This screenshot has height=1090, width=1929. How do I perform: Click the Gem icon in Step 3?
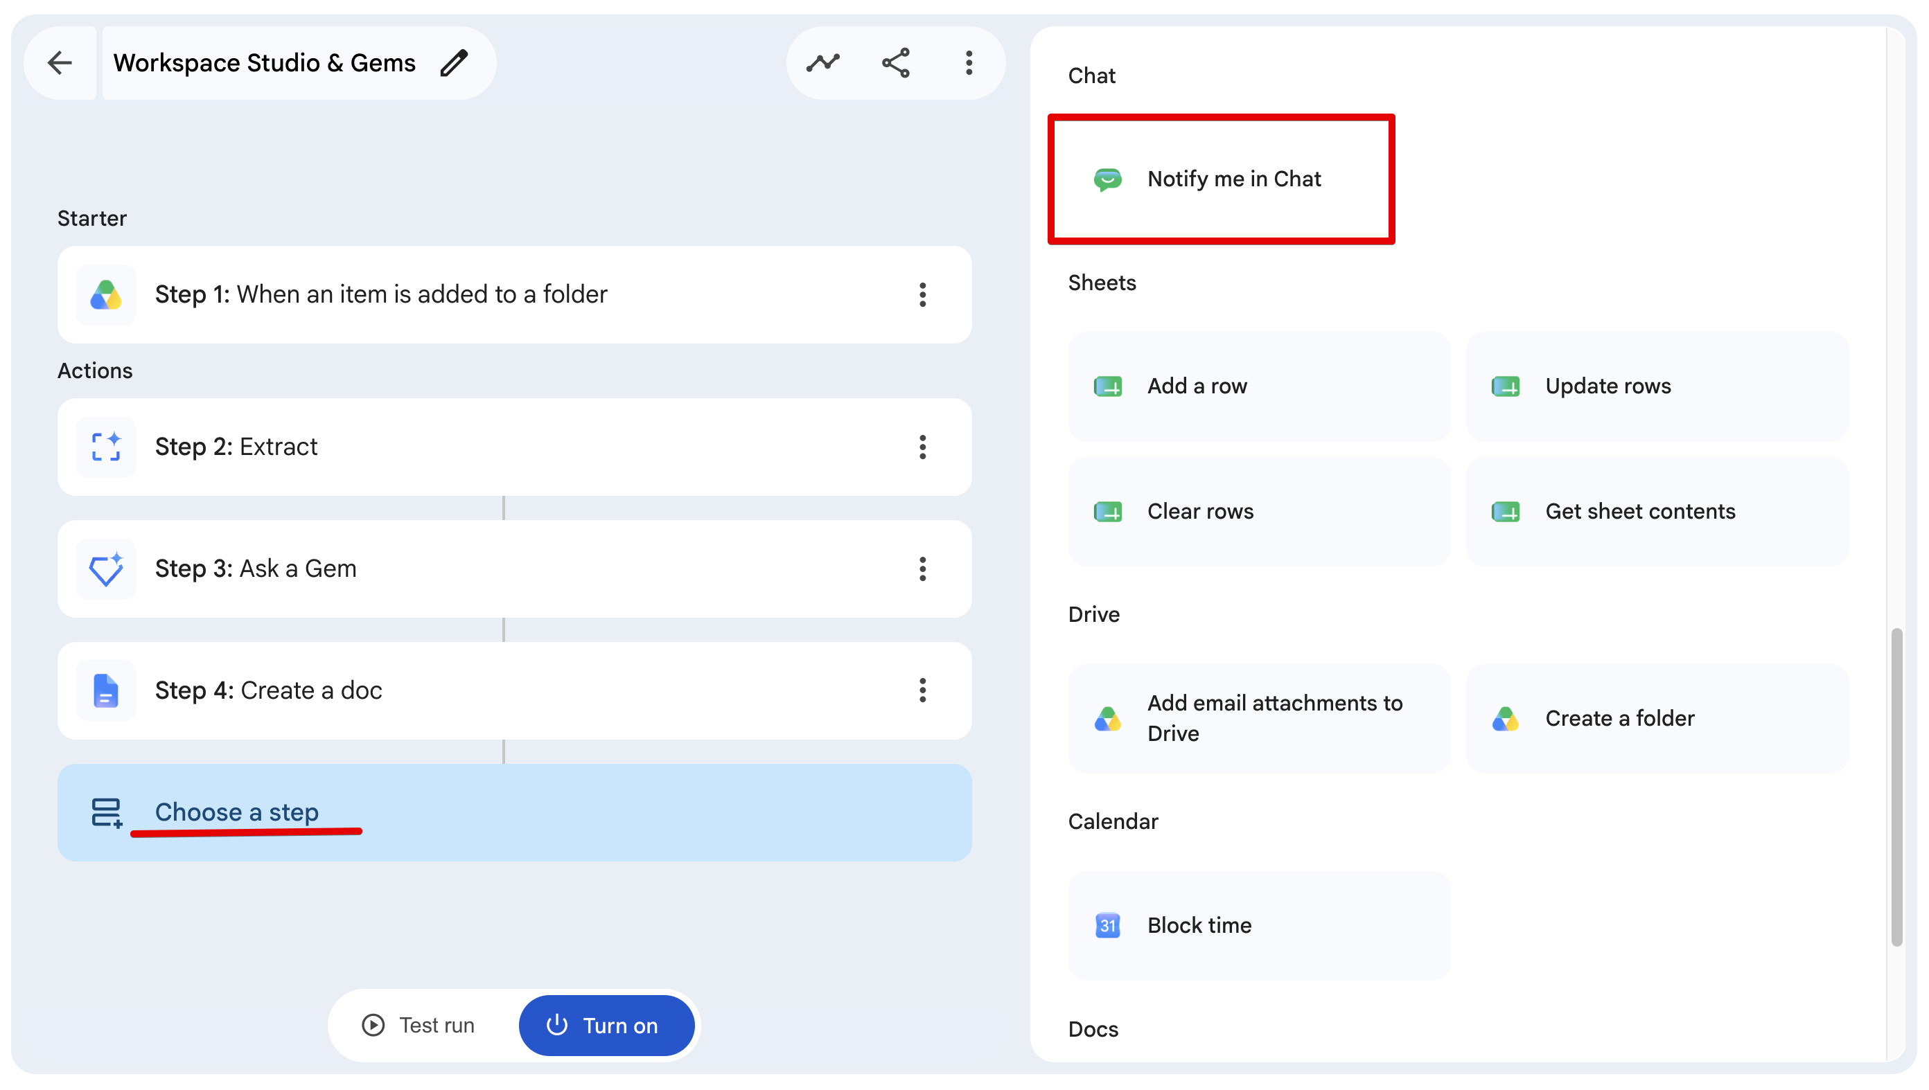pyautogui.click(x=105, y=569)
